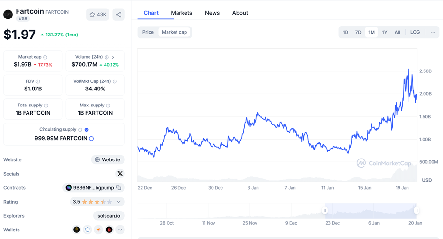Expand more wallets with chevron
Screen dimensions: 443x239
120,230
